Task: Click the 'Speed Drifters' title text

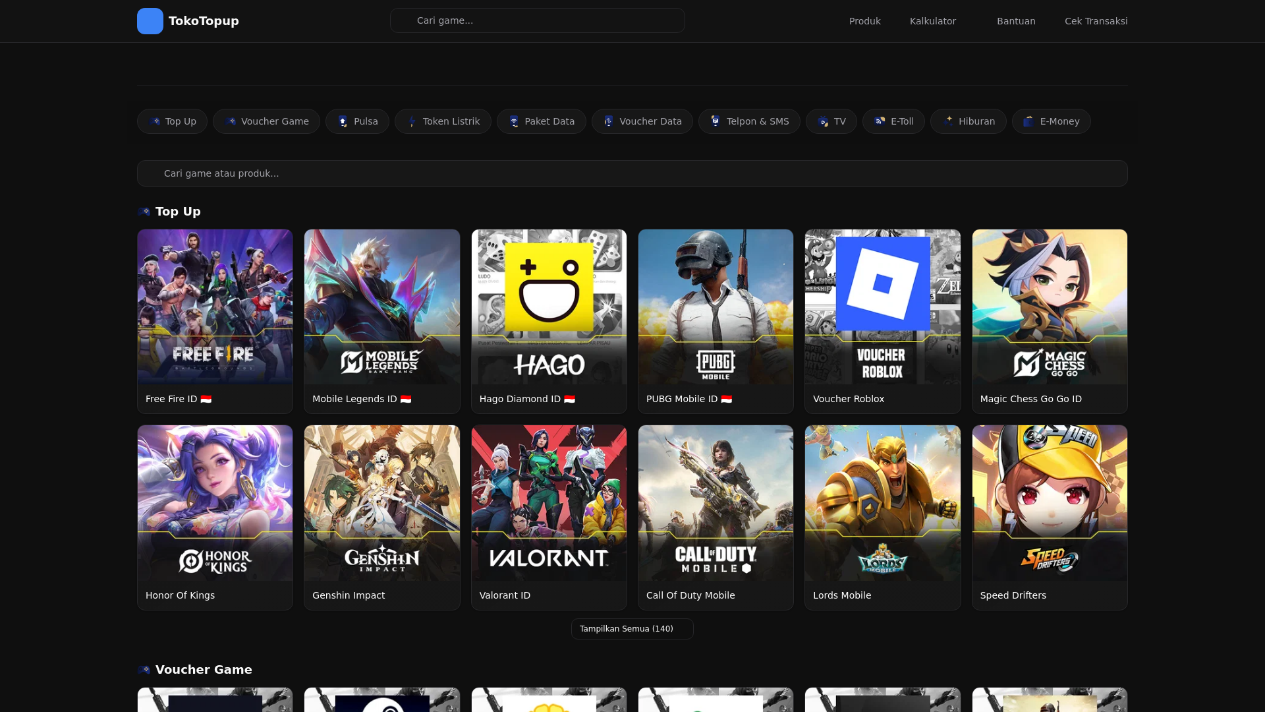Action: (x=1013, y=595)
